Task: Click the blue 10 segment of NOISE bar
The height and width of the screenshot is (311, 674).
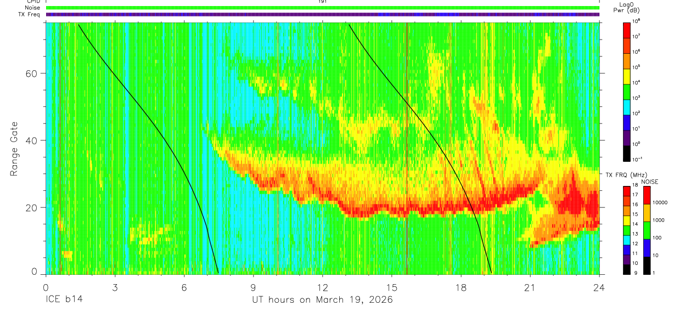Action: pos(648,247)
